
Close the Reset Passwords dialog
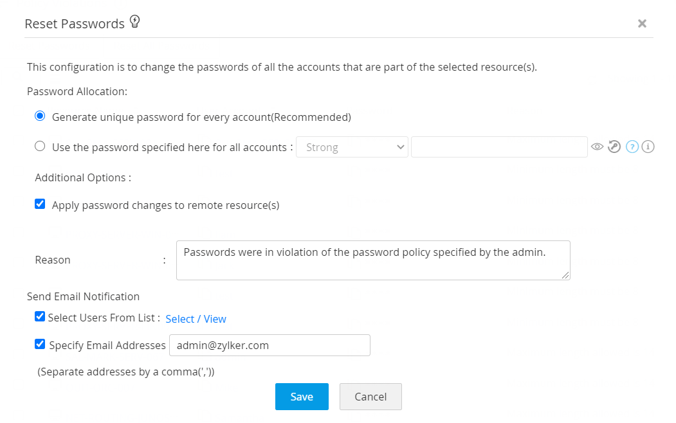[x=642, y=24]
